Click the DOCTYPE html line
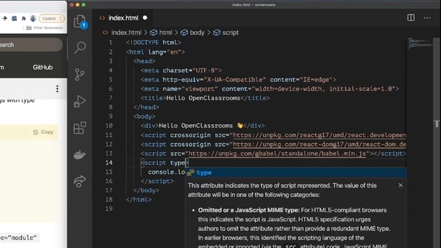 [x=154, y=43]
